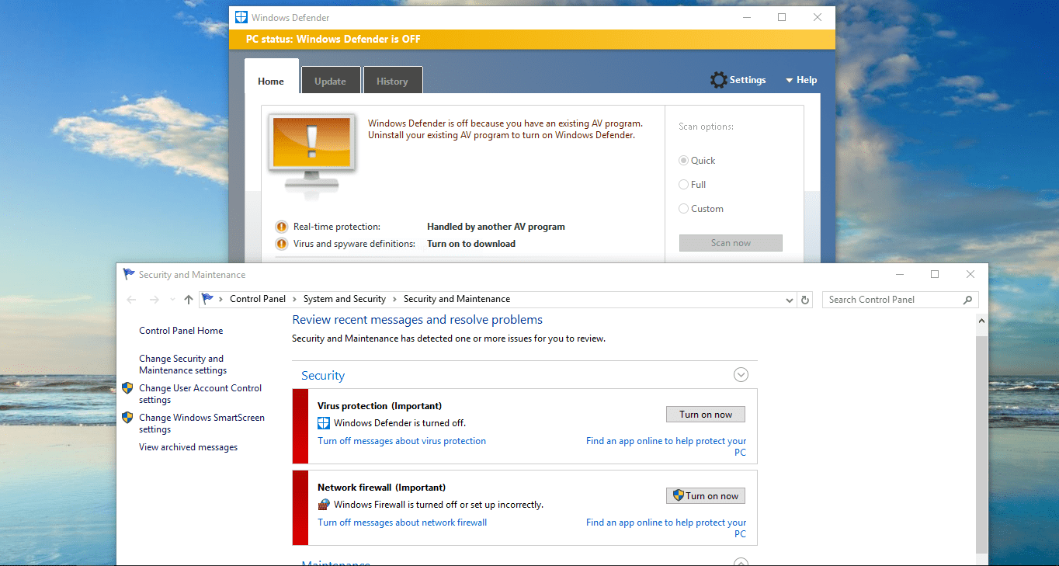Open the address bar history dropdown
This screenshot has width=1059, height=566.
790,300
